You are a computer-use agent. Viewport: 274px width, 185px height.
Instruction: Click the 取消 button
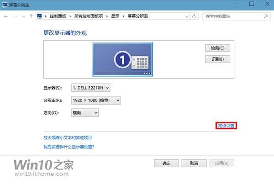point(194,164)
